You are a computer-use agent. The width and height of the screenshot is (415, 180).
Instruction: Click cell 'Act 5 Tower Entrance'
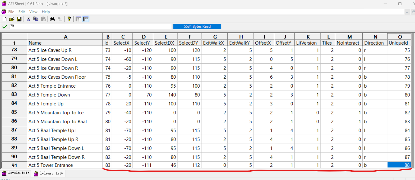[65, 165]
